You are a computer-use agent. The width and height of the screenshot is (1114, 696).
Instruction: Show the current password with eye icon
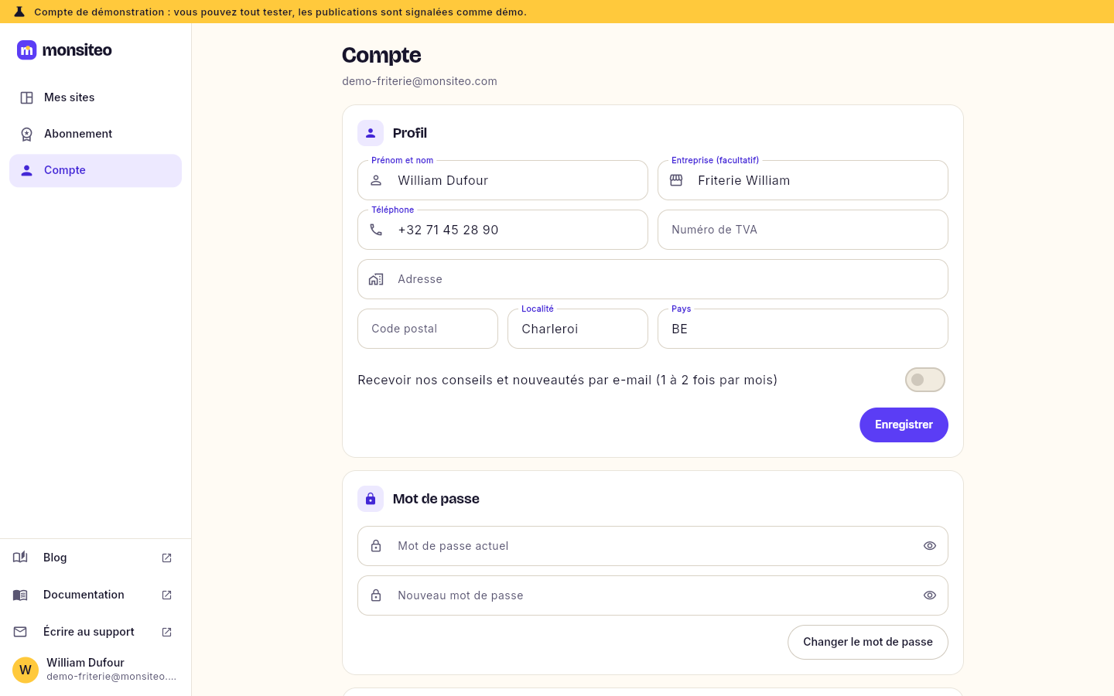pos(930,546)
